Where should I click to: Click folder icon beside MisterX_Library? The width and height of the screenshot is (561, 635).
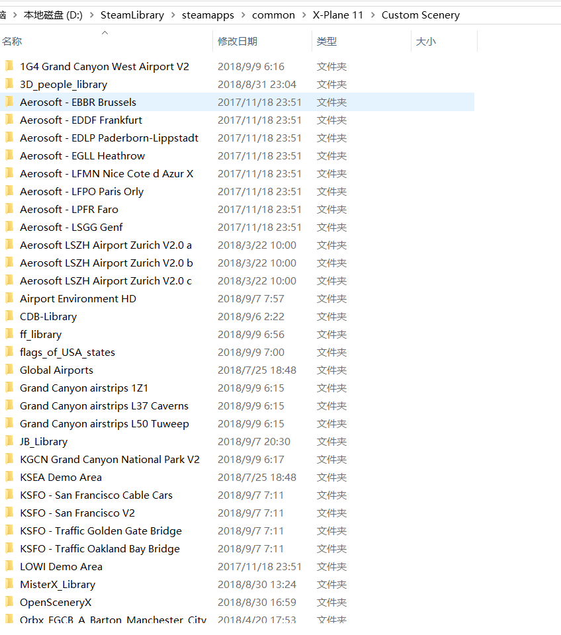pos(9,583)
